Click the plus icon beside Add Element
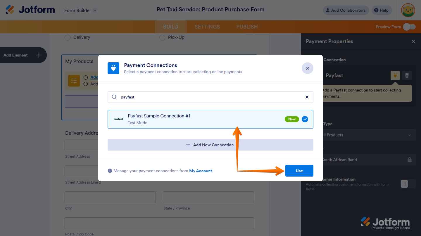Viewport: 421px width, 236px height. (x=39, y=55)
